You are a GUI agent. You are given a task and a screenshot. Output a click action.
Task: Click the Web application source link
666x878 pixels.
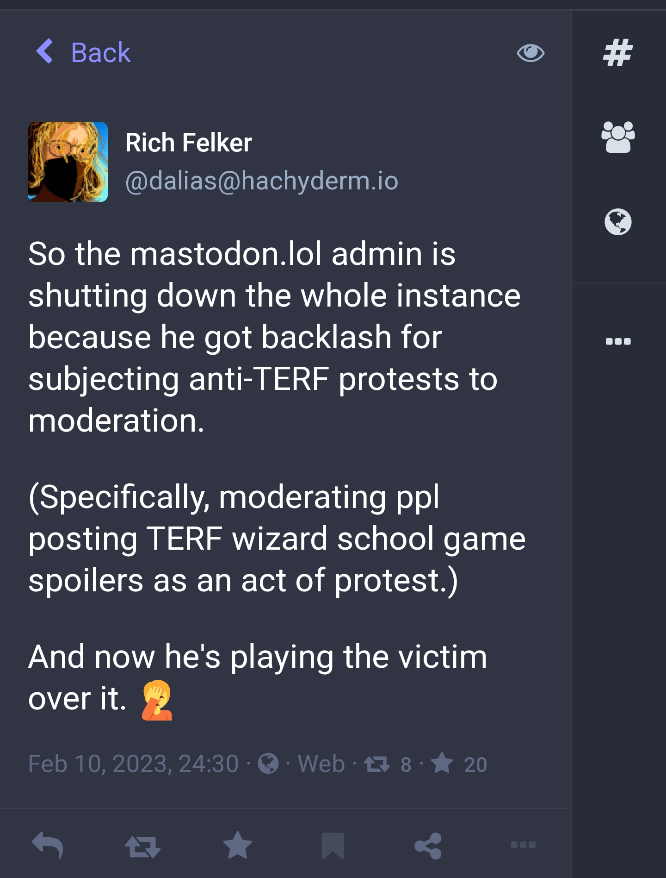321,764
